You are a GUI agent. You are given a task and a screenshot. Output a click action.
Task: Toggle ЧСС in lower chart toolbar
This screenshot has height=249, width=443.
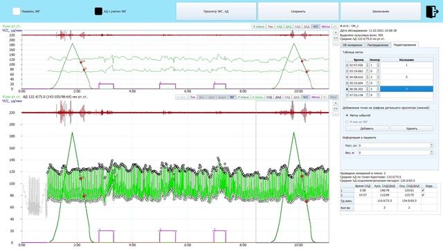305,97
